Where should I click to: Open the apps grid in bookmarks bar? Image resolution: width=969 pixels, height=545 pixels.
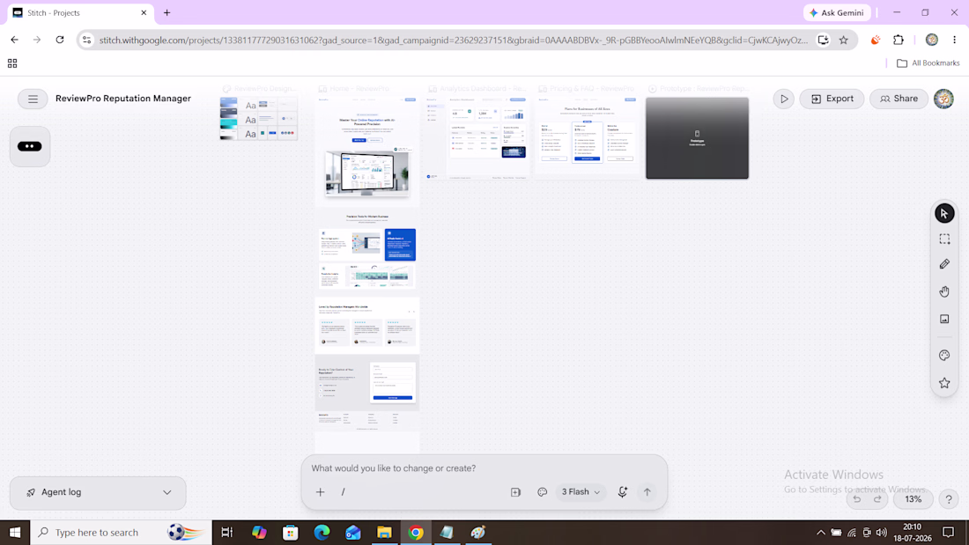[12, 63]
